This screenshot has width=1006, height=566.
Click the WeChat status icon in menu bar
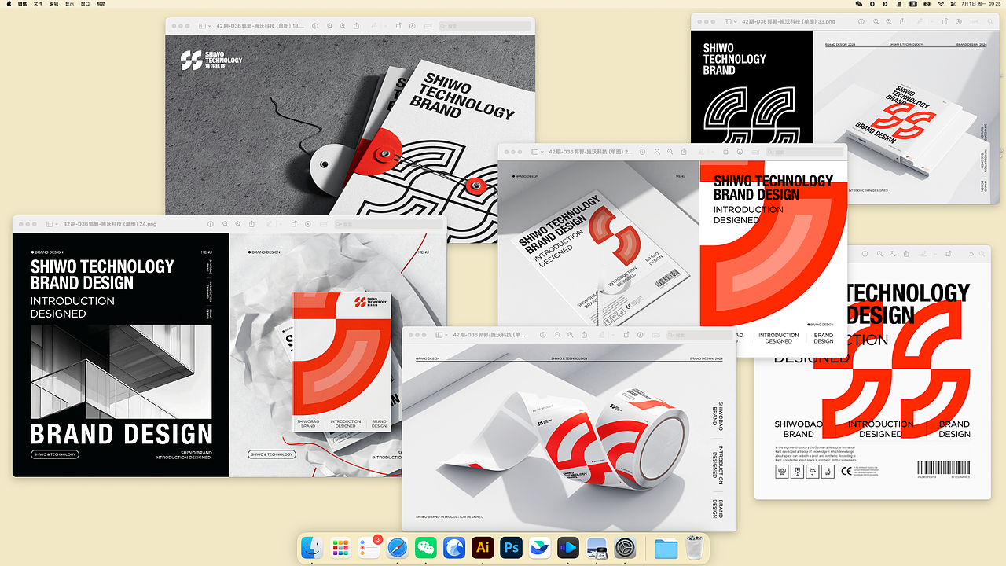coord(859,4)
